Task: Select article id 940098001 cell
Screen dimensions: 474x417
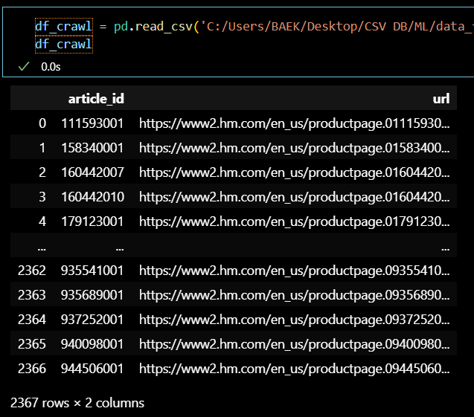Action: click(92, 344)
